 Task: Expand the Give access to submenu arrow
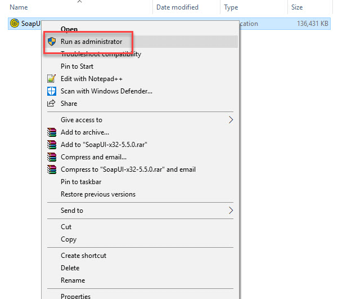pos(231,120)
